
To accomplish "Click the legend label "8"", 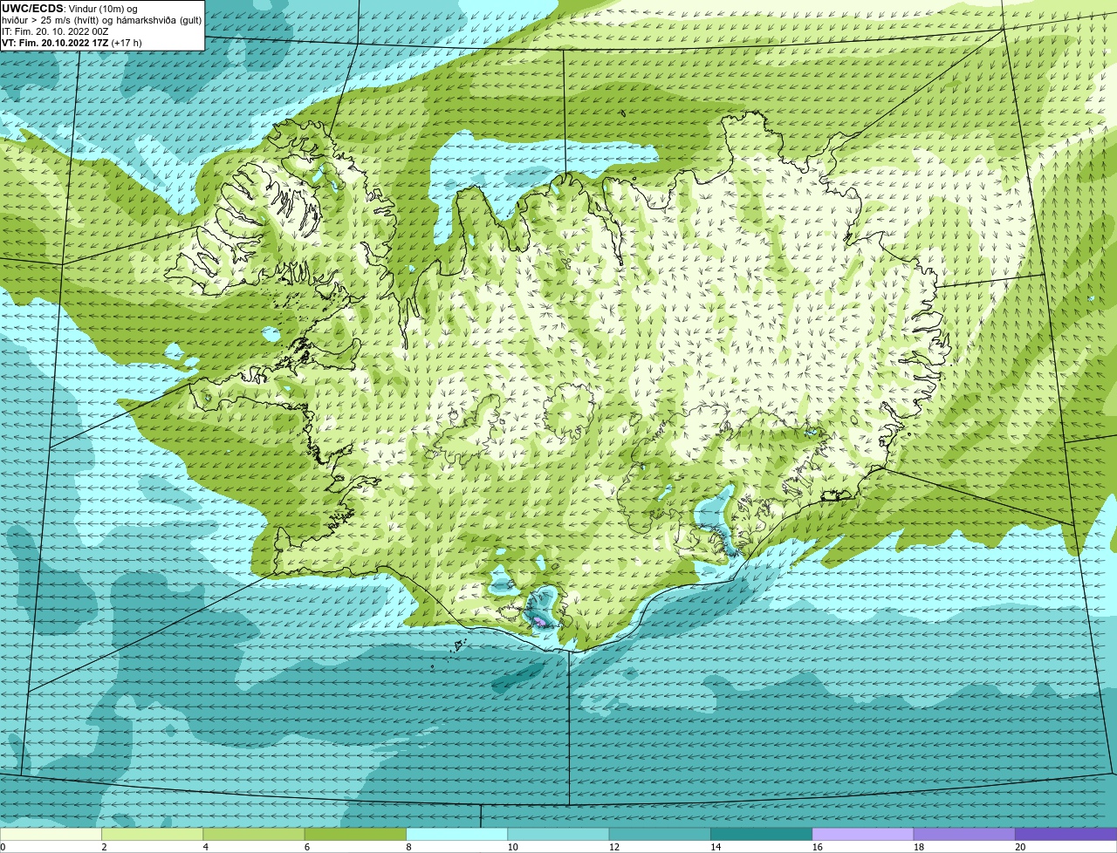I will (408, 847).
